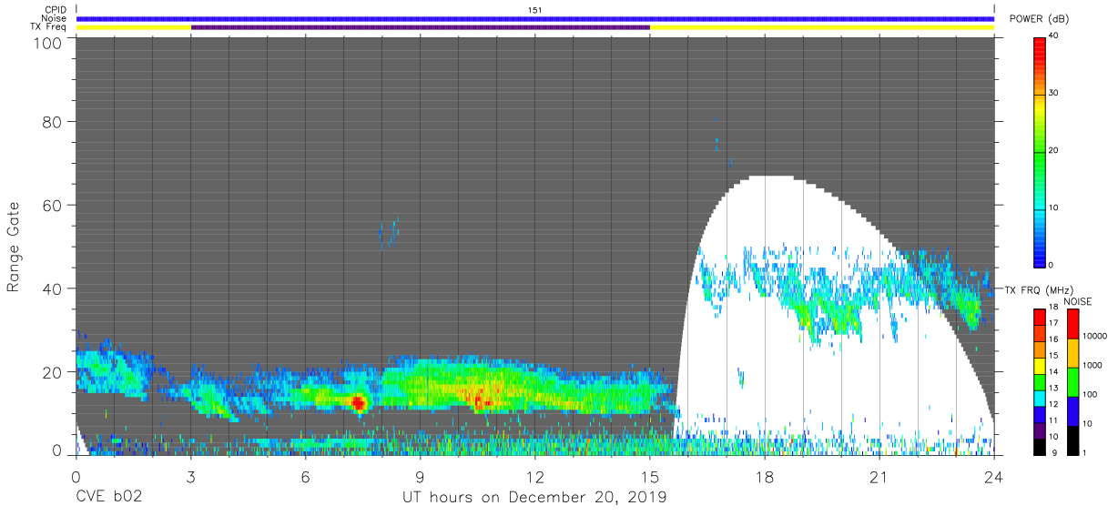Image resolution: width=1118 pixels, height=516 pixels.
Task: Click the POWER (dB) legend title
Action: click(x=1039, y=19)
